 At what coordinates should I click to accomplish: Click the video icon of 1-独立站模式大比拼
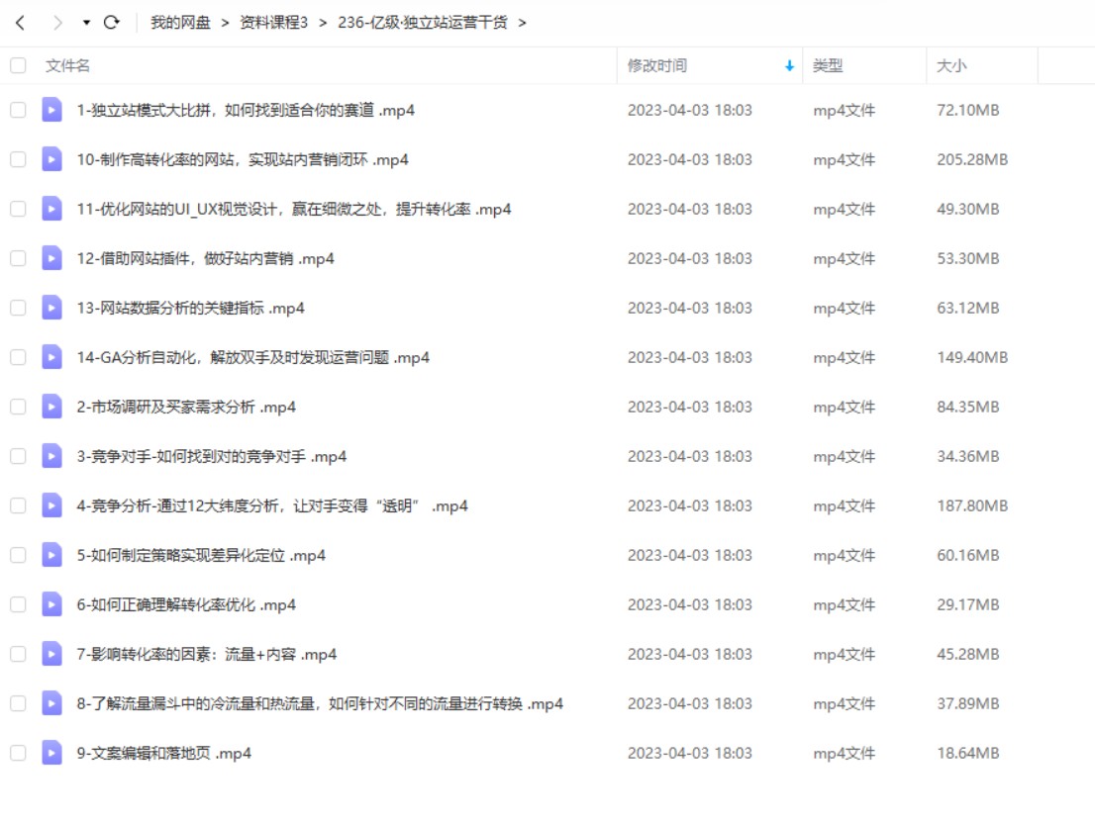tap(51, 110)
